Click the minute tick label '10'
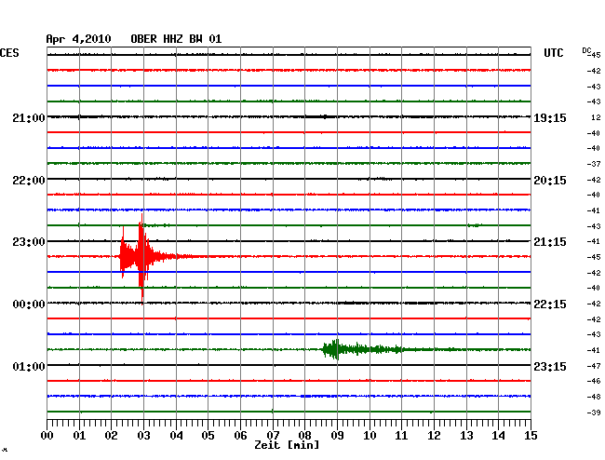The image size is (605, 460). 370,435
